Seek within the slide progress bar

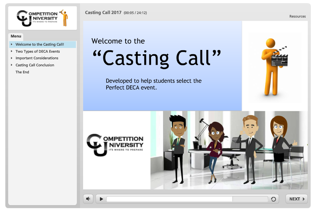[187, 199]
